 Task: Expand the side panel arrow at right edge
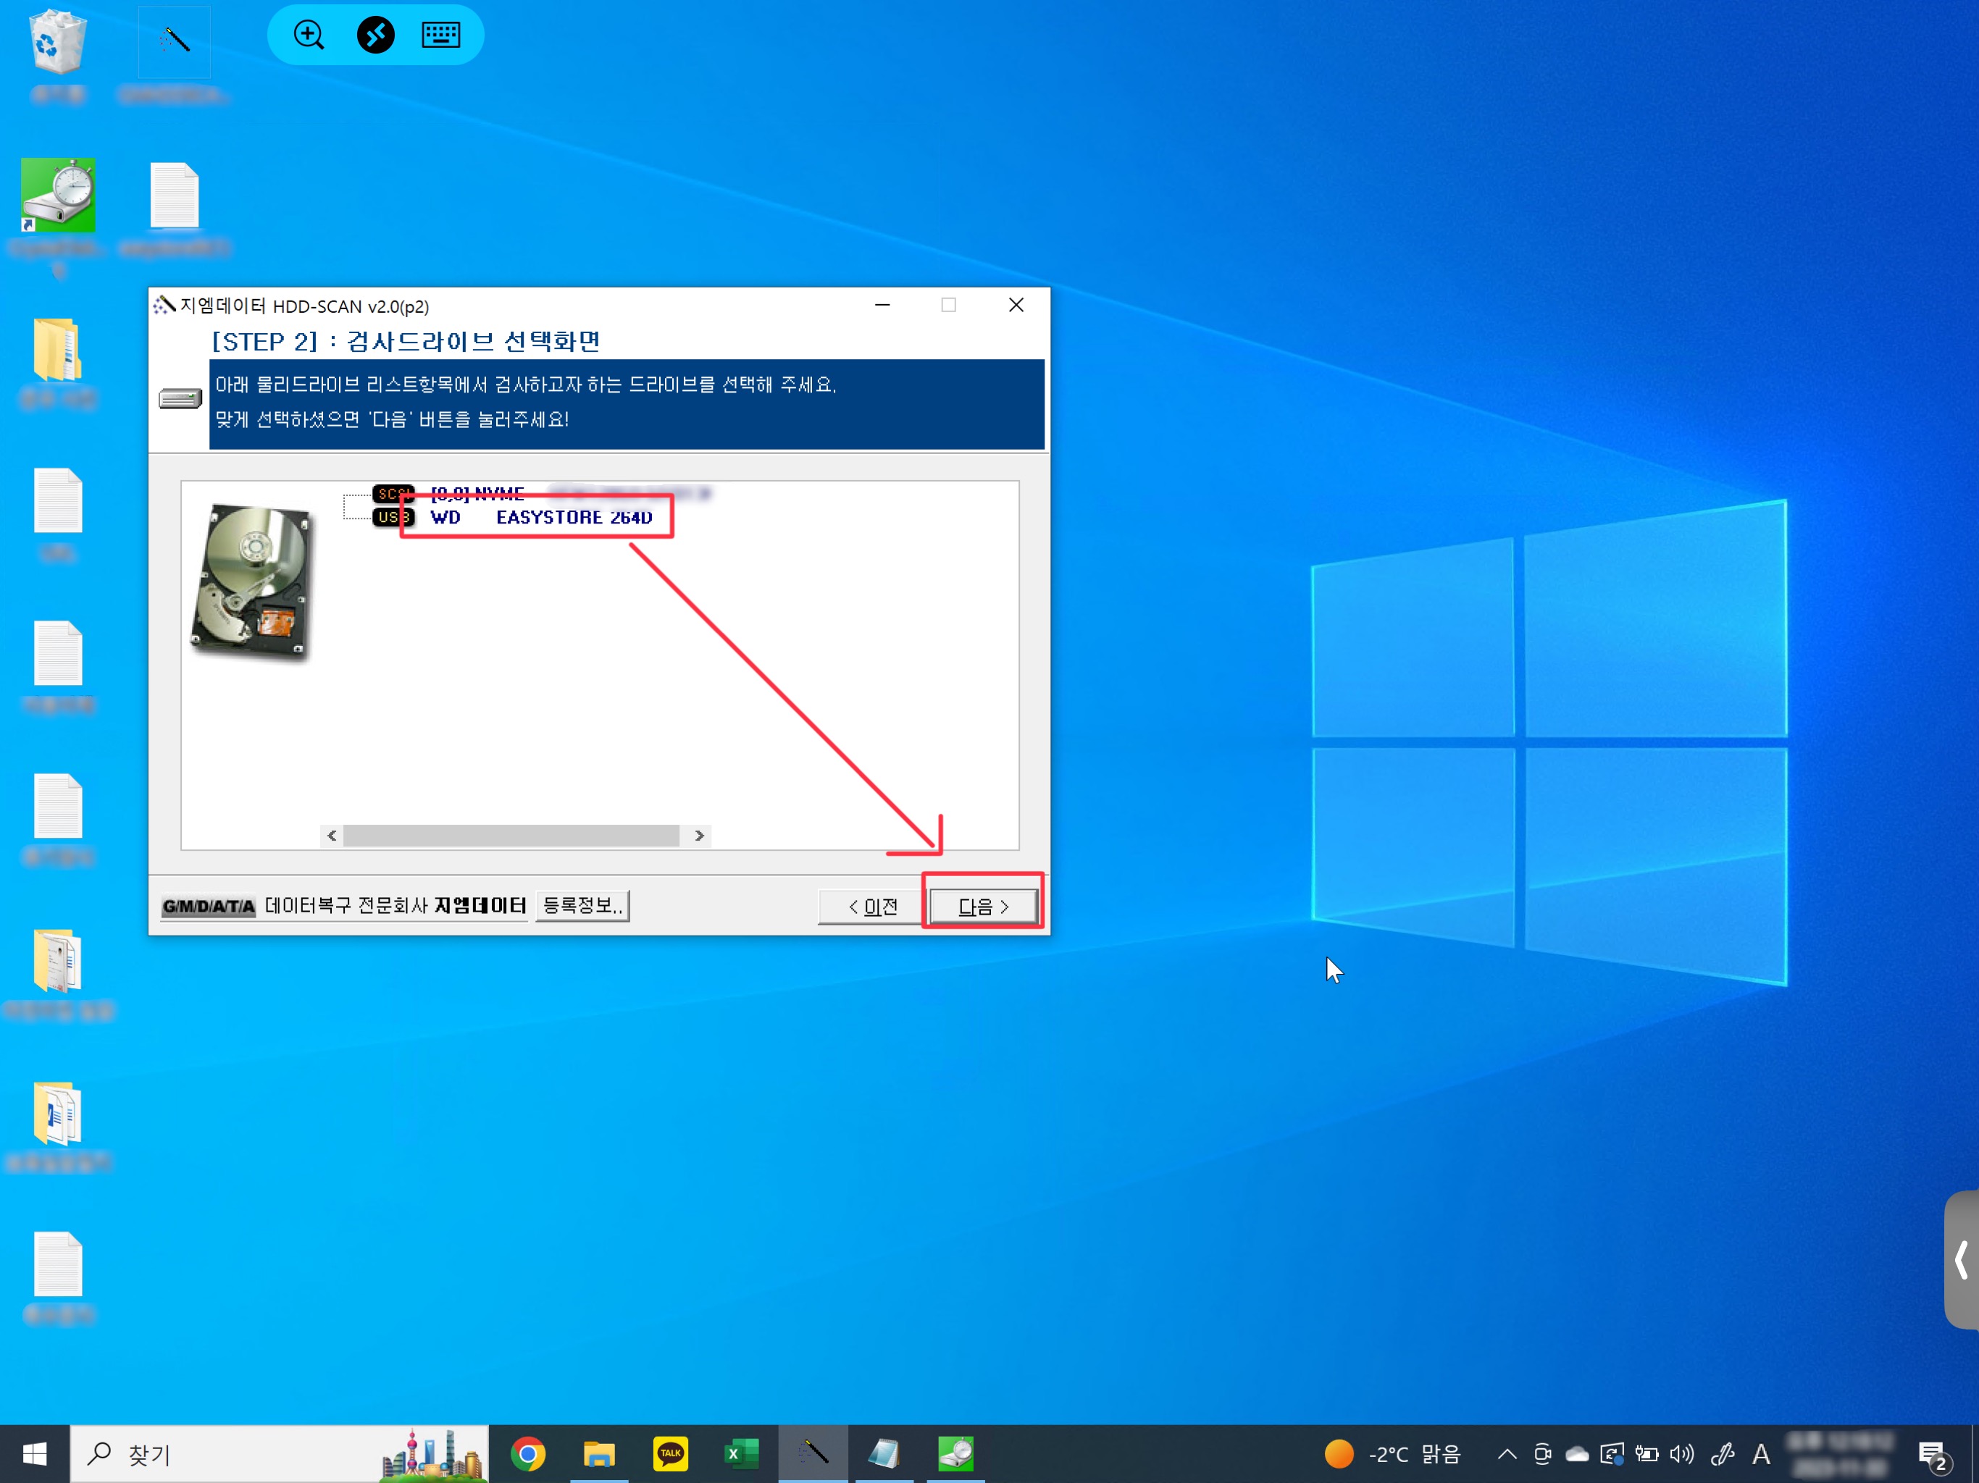(x=1961, y=1259)
